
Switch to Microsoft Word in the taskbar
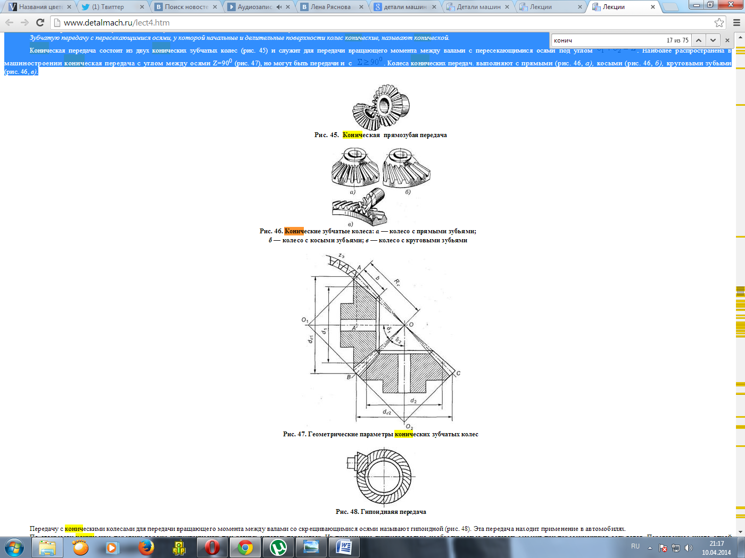[x=344, y=547]
